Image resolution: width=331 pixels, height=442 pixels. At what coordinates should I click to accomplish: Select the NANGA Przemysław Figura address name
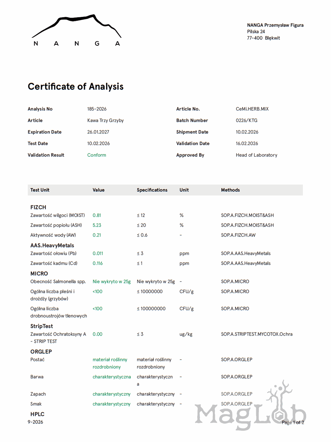pyautogui.click(x=275, y=25)
